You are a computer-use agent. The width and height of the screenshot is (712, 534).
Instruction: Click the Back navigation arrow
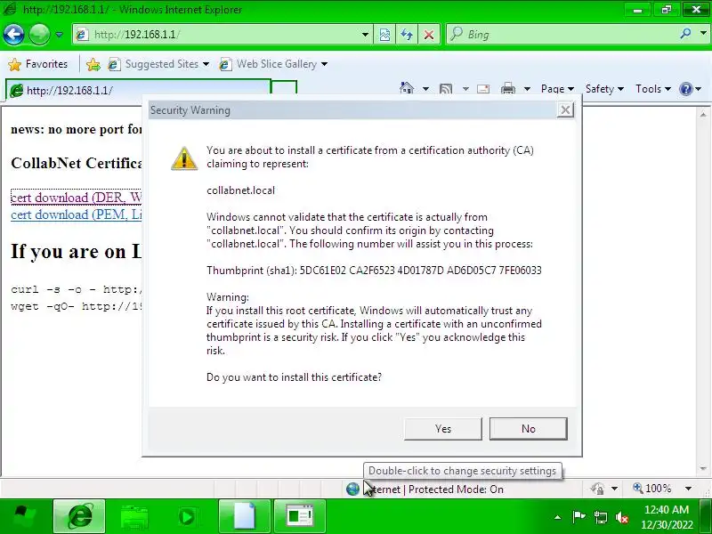click(x=13, y=34)
